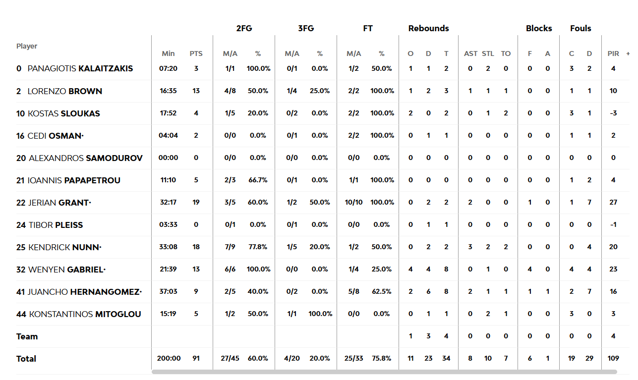This screenshot has width=638, height=380.
Task: Click the AST column header
Action: [470, 54]
